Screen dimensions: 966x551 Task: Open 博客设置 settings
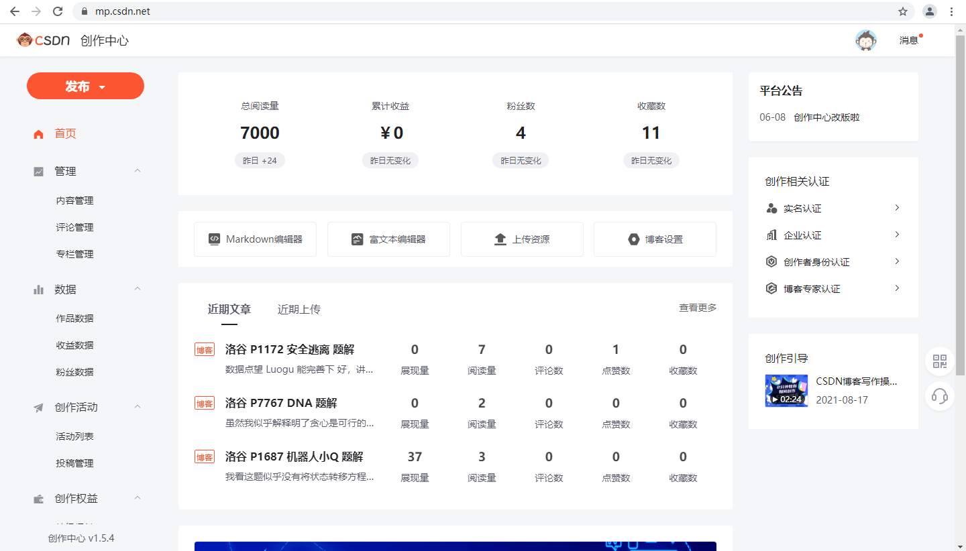click(655, 239)
